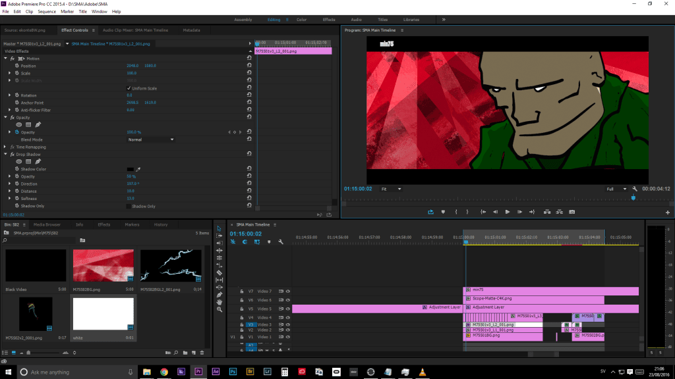Switch to Audio Clip Mixer tab

136,30
